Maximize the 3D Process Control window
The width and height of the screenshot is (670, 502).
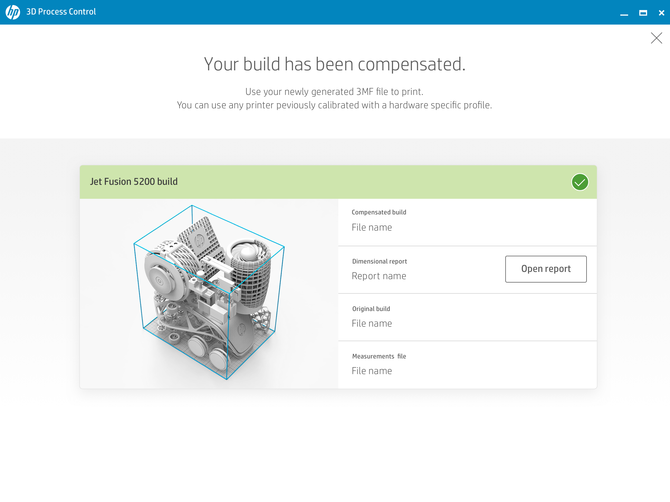tap(643, 13)
